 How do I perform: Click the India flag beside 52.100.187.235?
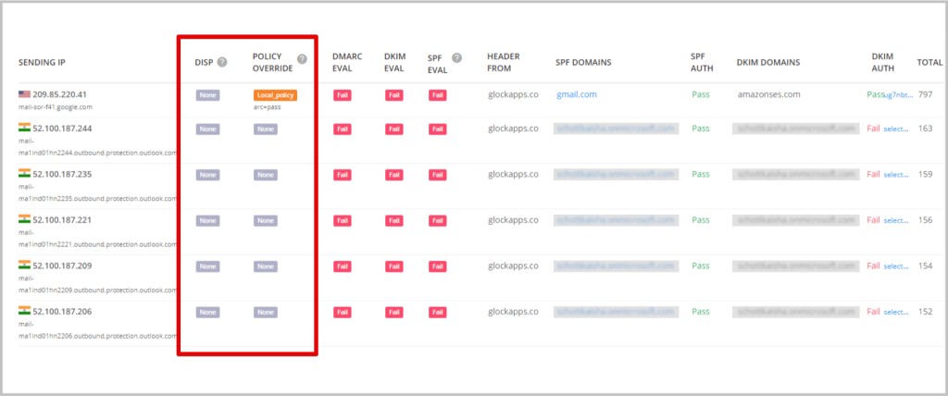(x=24, y=173)
